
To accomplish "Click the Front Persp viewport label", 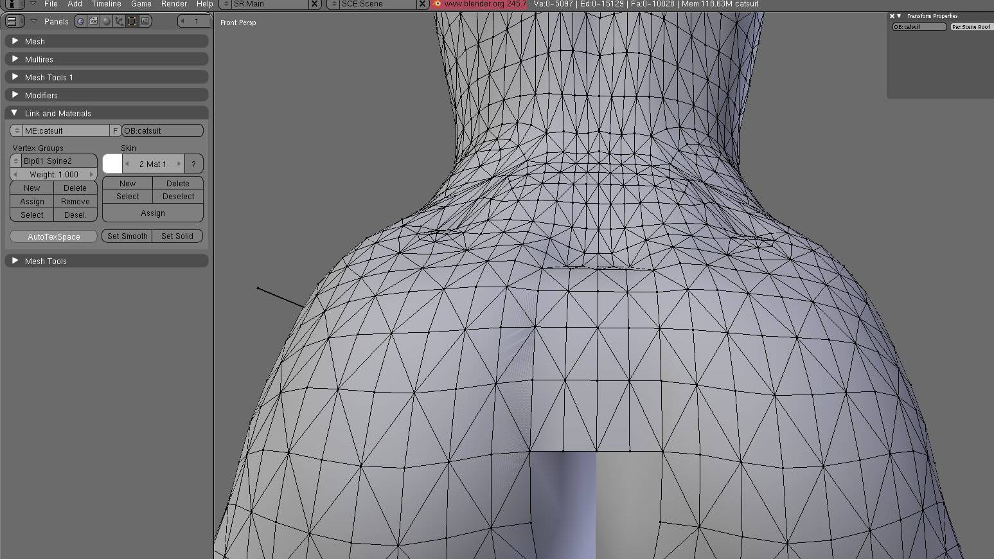I will pos(238,22).
